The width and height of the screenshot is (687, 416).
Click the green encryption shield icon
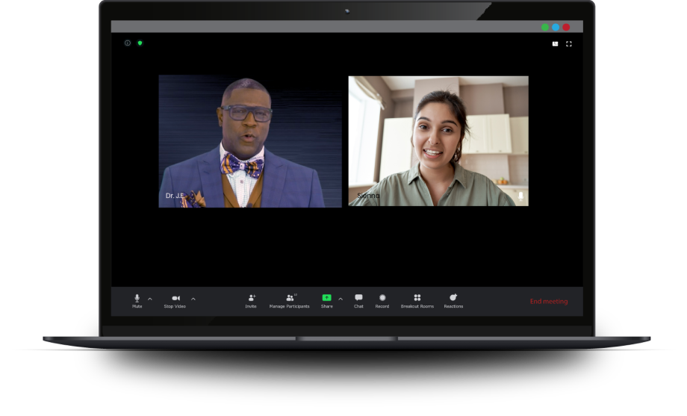tap(140, 43)
